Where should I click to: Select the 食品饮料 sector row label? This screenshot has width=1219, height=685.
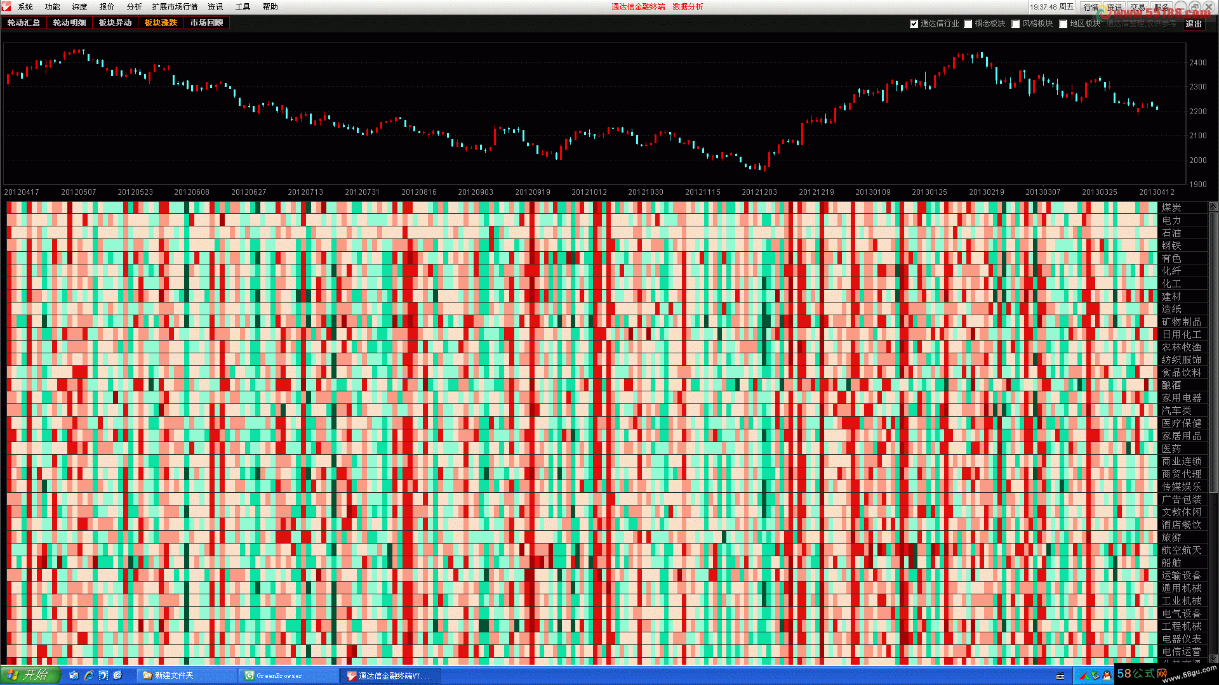[x=1182, y=372]
